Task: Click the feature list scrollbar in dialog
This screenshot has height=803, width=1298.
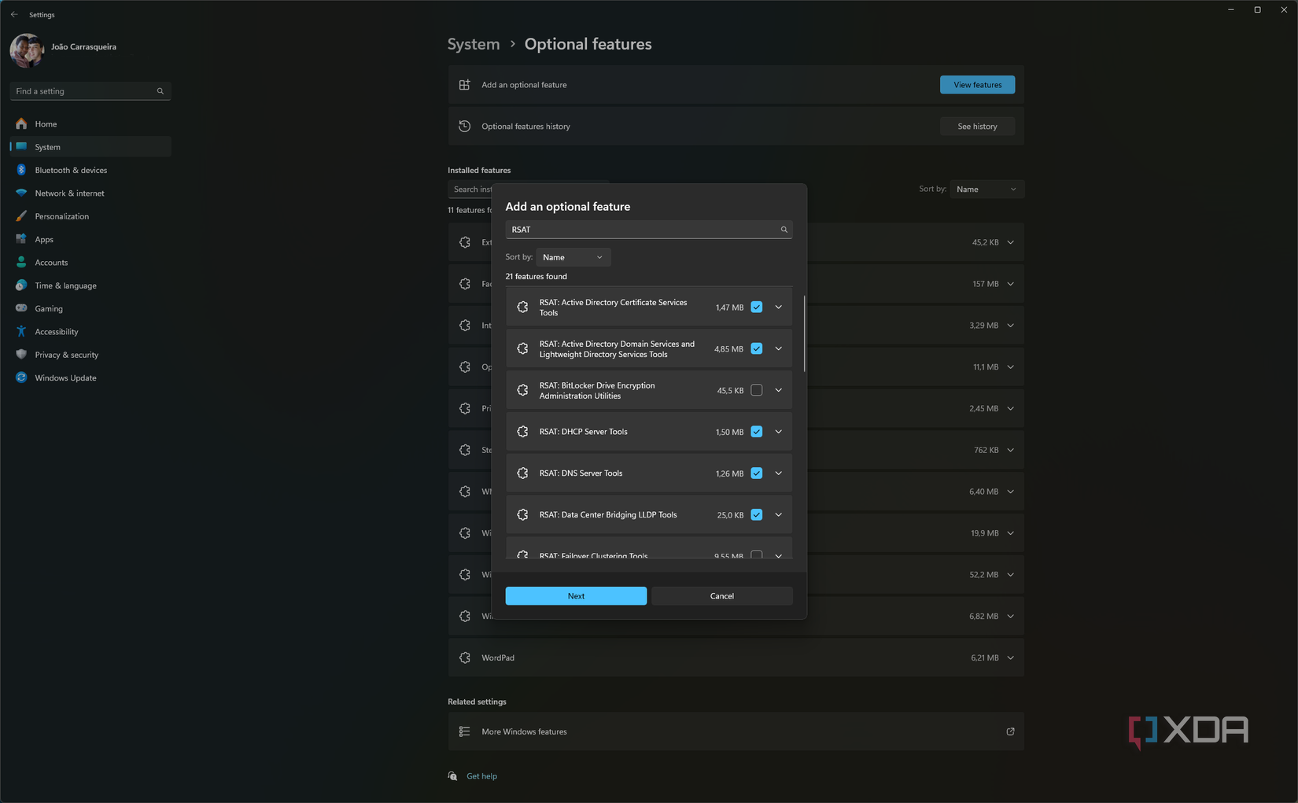Action: (x=804, y=333)
